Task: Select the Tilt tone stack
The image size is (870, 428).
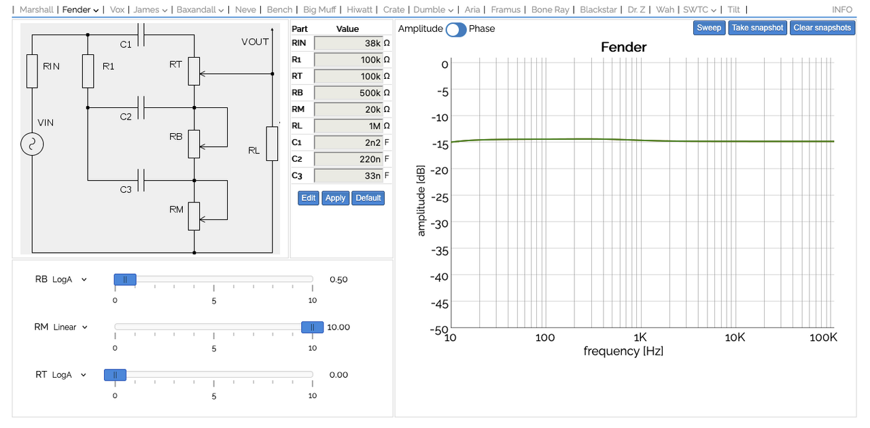Action: pyautogui.click(x=733, y=10)
